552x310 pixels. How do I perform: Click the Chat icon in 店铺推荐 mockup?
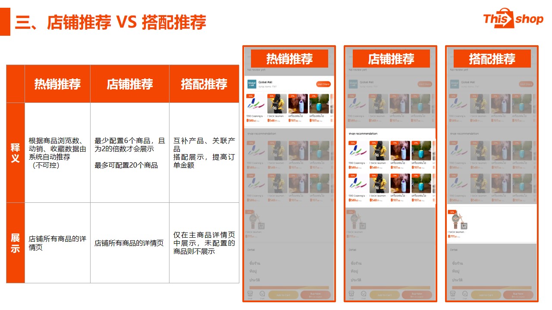point(364,294)
